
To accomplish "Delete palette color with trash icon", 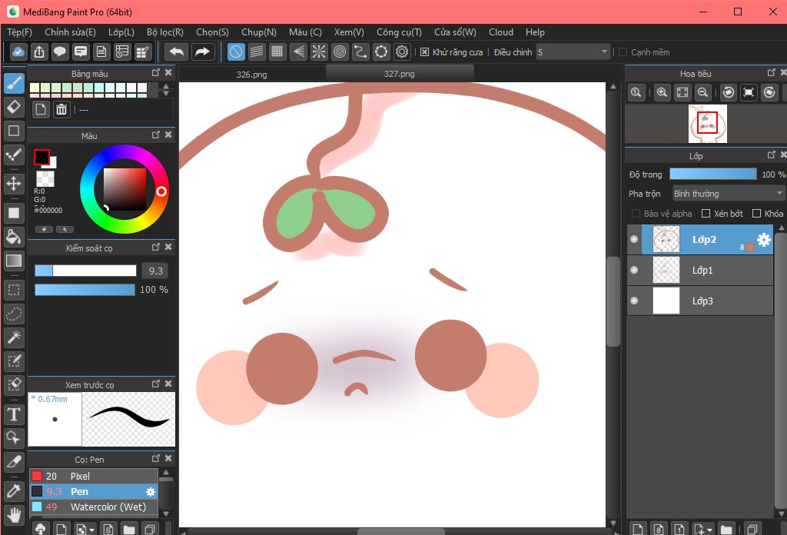I will tap(61, 109).
